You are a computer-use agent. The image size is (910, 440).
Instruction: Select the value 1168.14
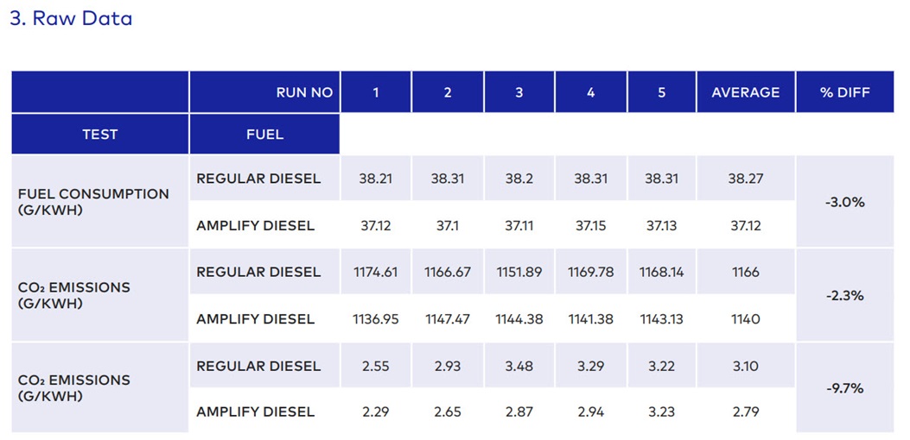(662, 271)
